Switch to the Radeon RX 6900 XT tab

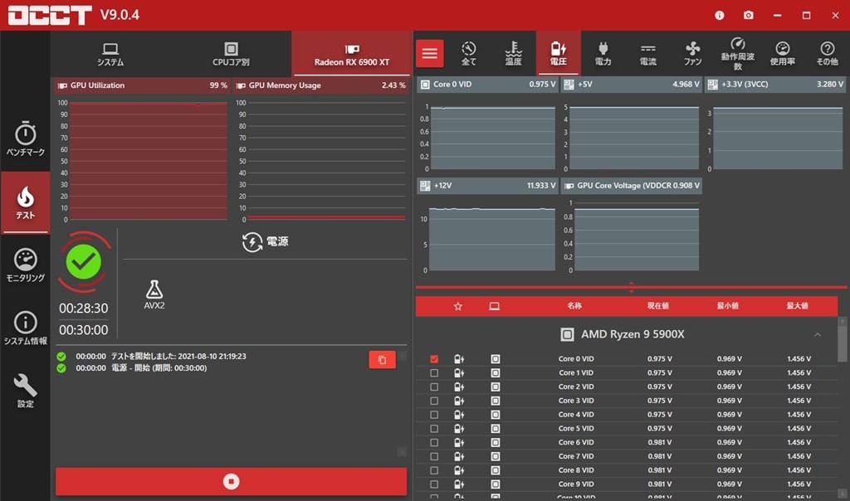(x=351, y=54)
